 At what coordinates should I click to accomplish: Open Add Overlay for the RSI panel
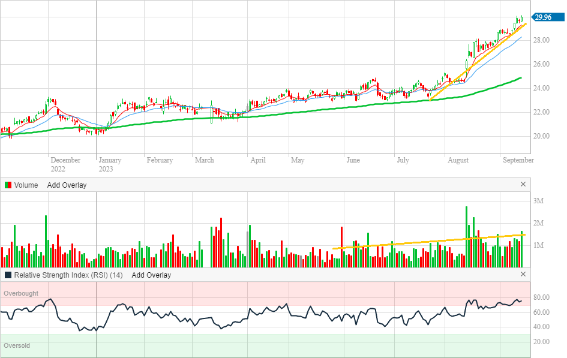coord(151,275)
